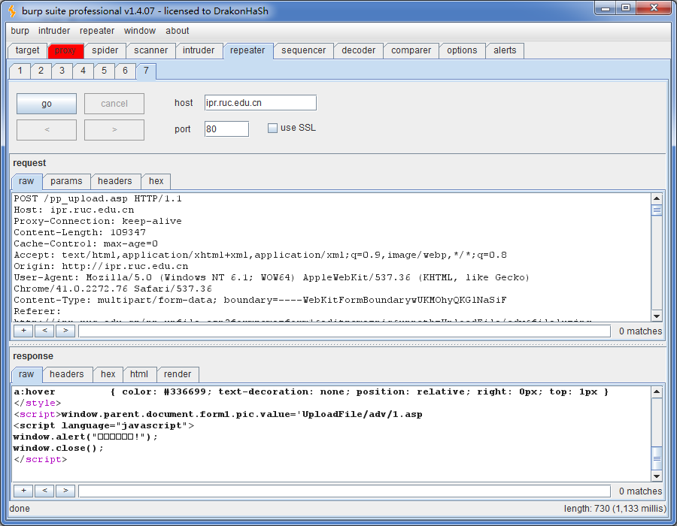Go to next request with the > history button

click(114, 130)
